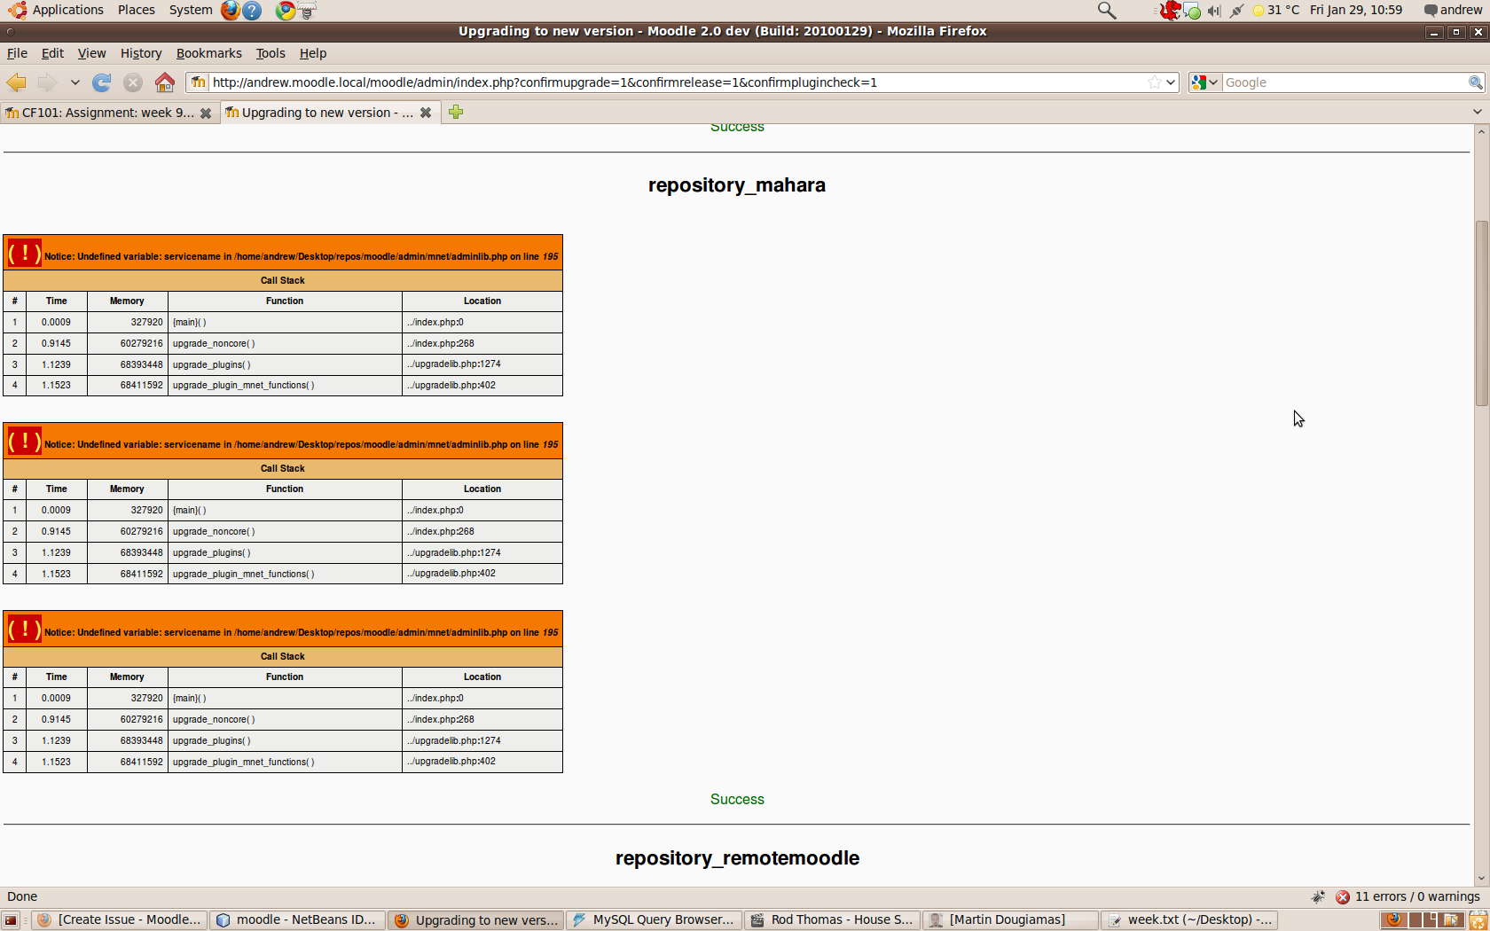Click the bug icon in the status bar
This screenshot has height=931, width=1490.
(x=1319, y=896)
